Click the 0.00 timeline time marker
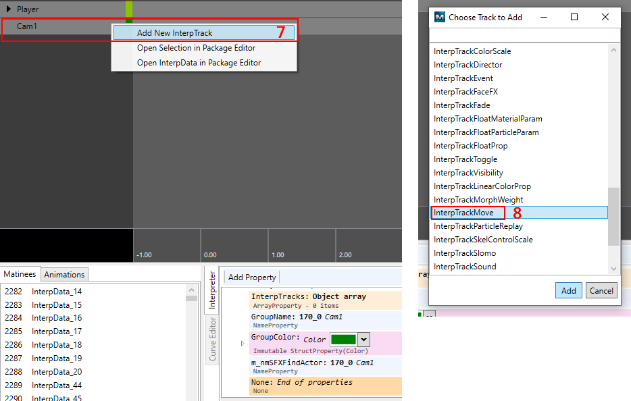Viewport: 631px width, 401px height. point(210,255)
